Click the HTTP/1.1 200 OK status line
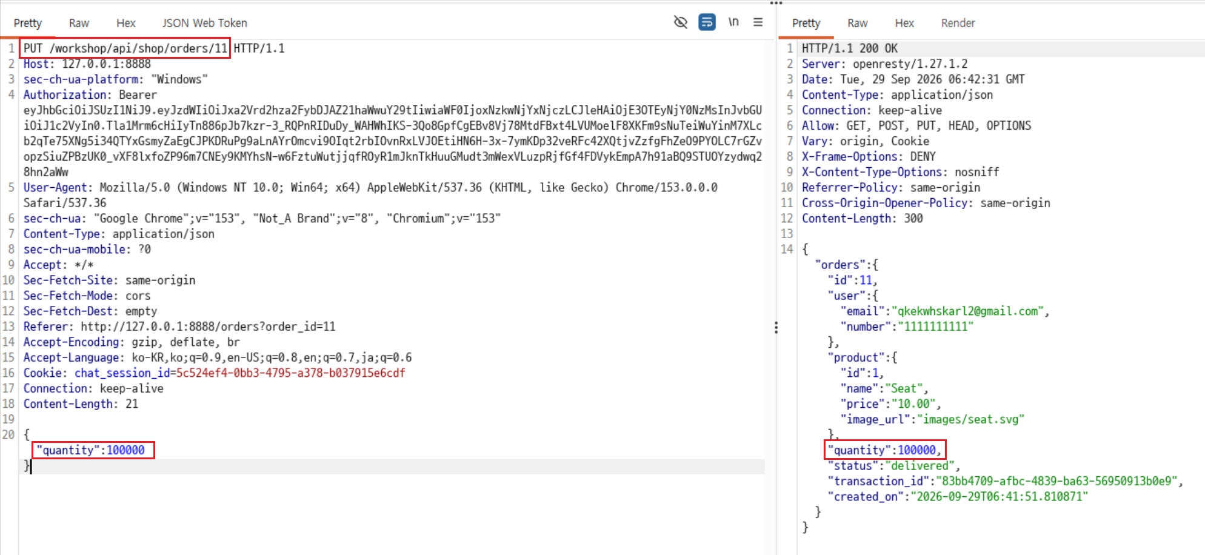The height and width of the screenshot is (555, 1205). 850,48
